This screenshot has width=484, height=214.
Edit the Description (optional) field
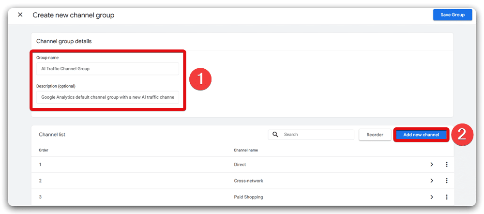pyautogui.click(x=108, y=97)
